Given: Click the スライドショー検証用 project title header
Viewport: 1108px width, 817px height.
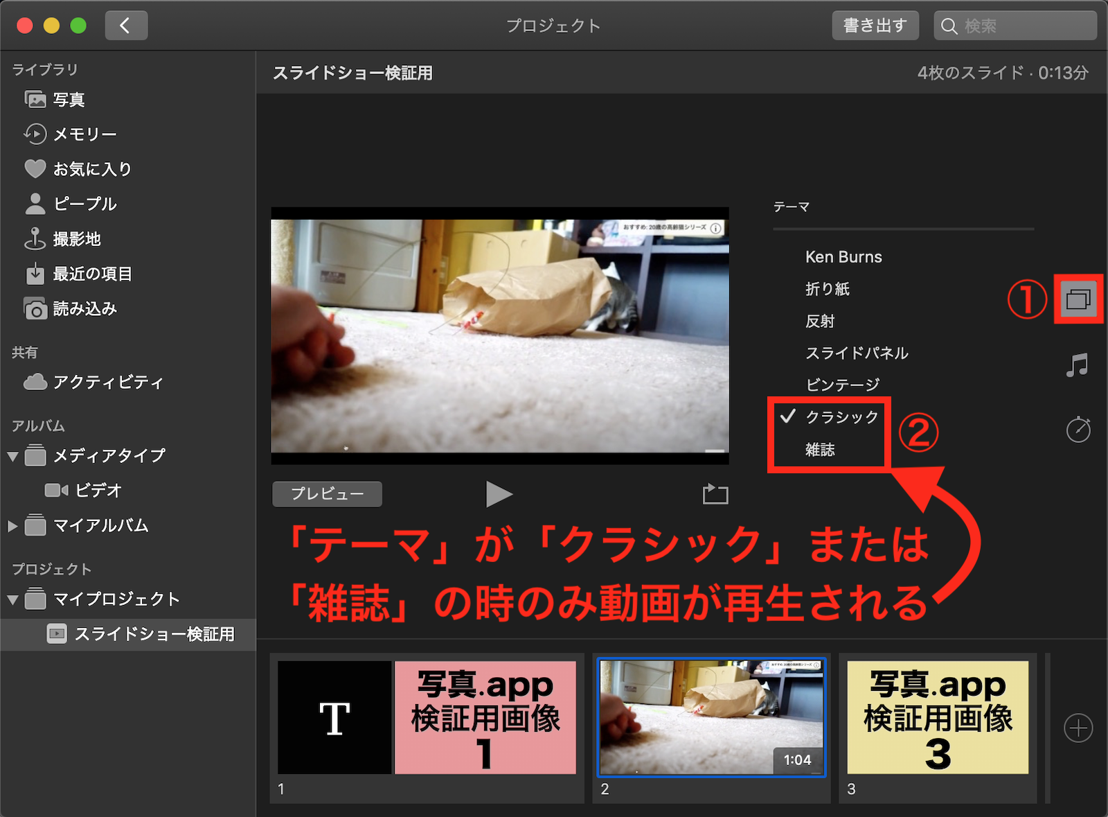Looking at the screenshot, I should 352,73.
